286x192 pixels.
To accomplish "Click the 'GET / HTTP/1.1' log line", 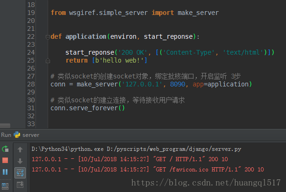I will (x=130, y=159).
